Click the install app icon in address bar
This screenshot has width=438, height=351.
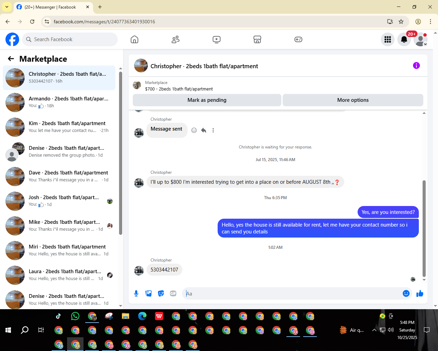[x=390, y=22]
